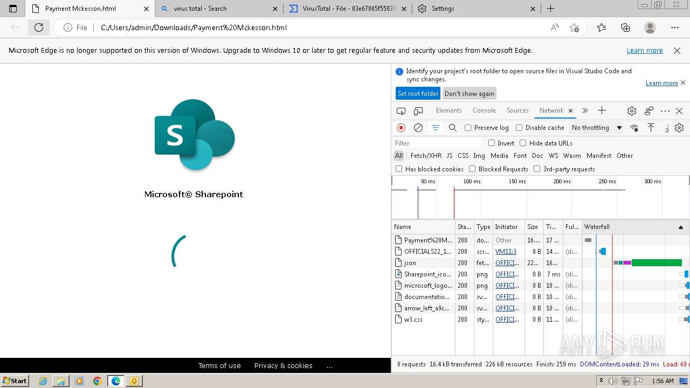Expand more DevTools tabs chevron

pos(585,110)
